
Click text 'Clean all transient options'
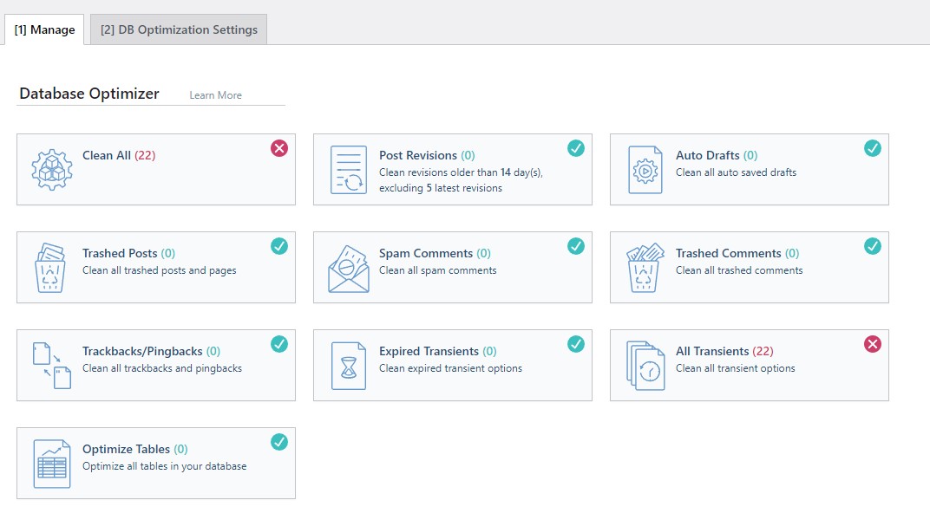pos(736,368)
